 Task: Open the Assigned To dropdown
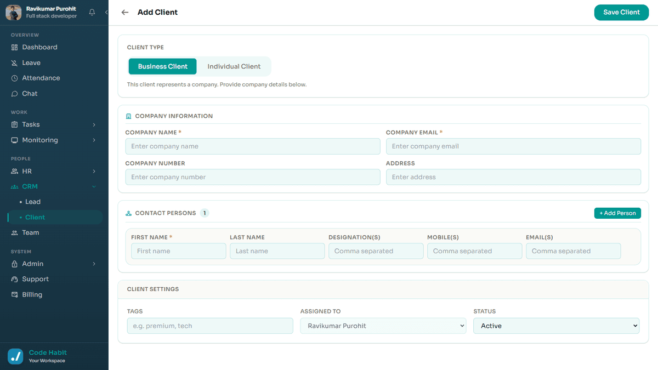pyautogui.click(x=383, y=326)
